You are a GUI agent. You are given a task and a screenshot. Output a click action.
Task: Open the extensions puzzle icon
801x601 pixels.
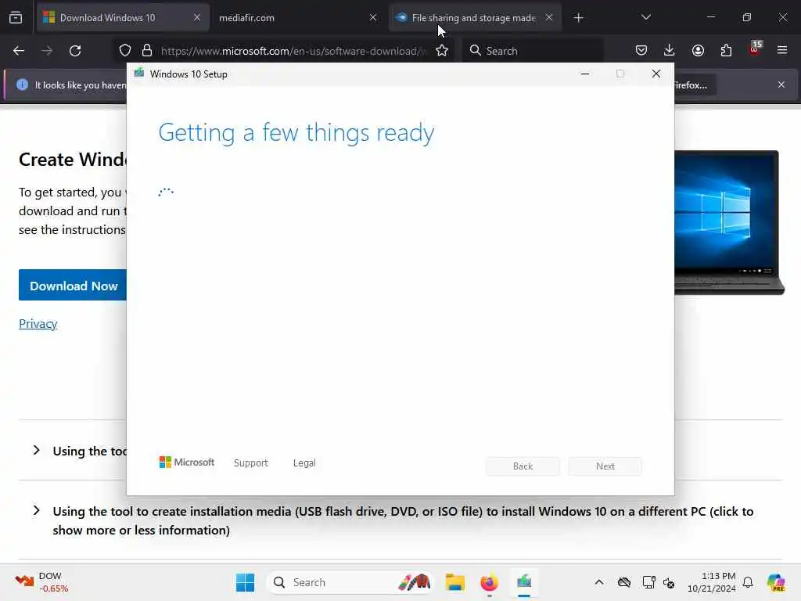(x=726, y=50)
